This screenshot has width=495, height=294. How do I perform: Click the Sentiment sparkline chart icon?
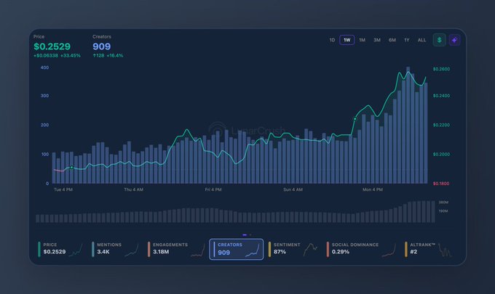(310, 249)
